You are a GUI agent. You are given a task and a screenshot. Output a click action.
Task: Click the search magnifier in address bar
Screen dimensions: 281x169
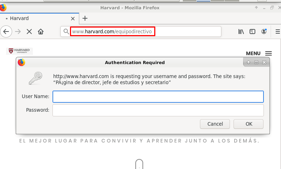[66, 32]
